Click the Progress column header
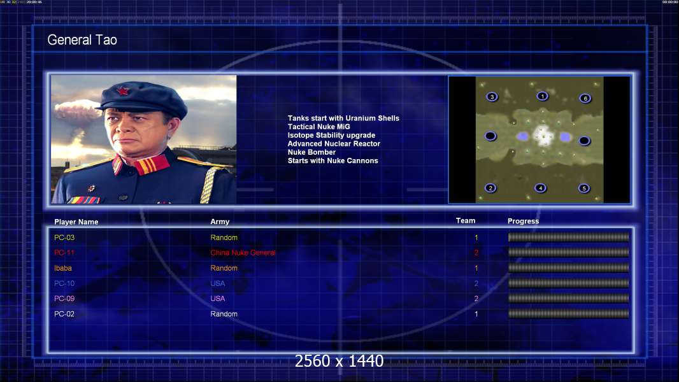This screenshot has height=382, width=679. [523, 221]
